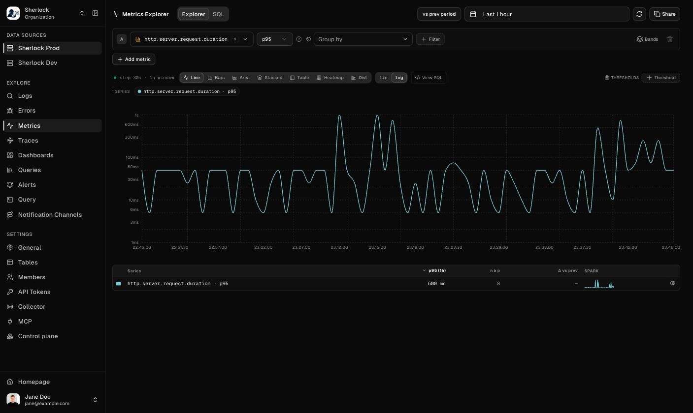The image size is (693, 413).
Task: Click the Sherlock organization logo
Action: click(x=13, y=13)
